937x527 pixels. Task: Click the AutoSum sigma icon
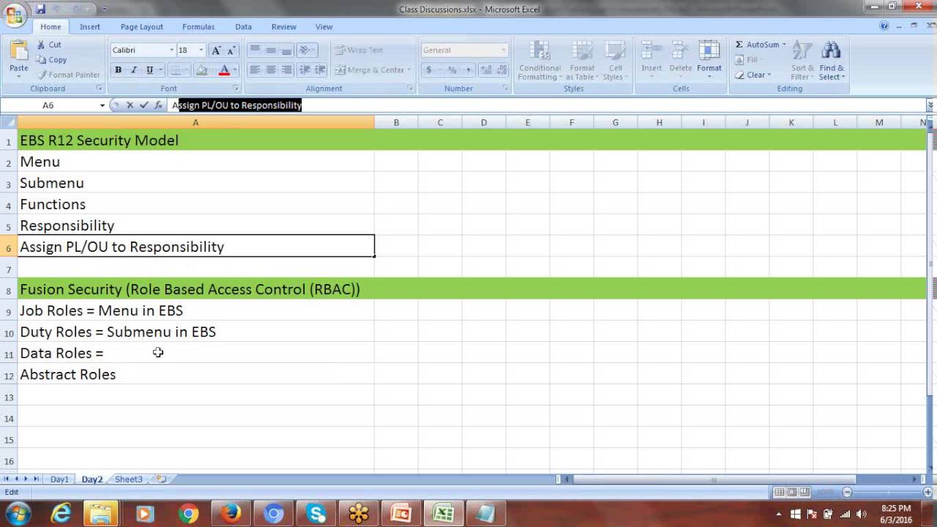pos(739,45)
